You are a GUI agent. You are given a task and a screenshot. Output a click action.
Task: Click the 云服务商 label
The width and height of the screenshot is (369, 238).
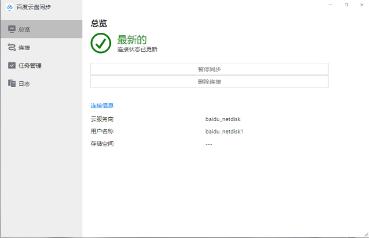(x=102, y=119)
